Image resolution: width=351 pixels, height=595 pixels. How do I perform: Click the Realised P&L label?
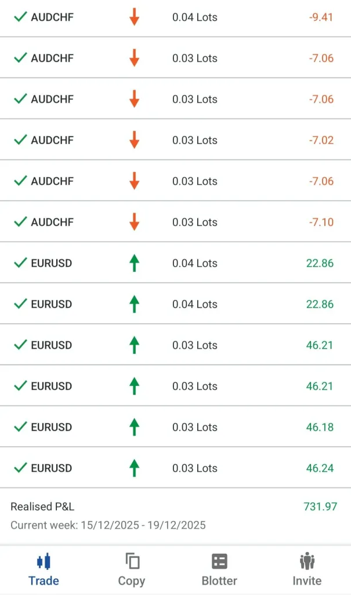point(42,507)
